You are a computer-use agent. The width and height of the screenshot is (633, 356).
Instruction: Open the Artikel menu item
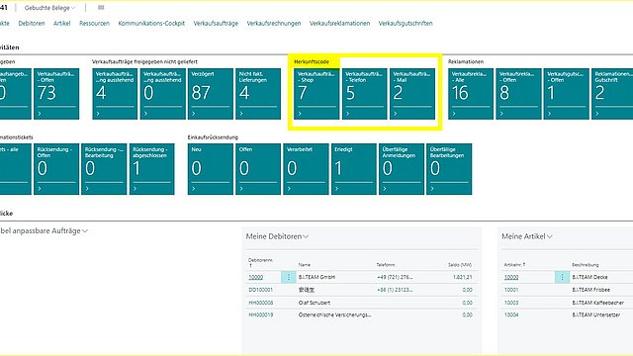coord(61,24)
